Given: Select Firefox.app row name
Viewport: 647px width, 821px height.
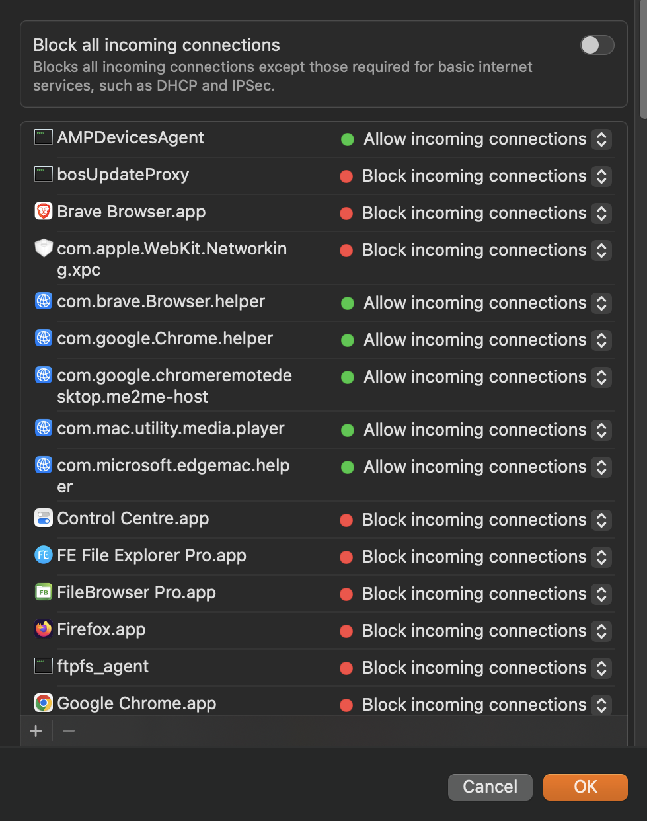Looking at the screenshot, I should coord(102,629).
